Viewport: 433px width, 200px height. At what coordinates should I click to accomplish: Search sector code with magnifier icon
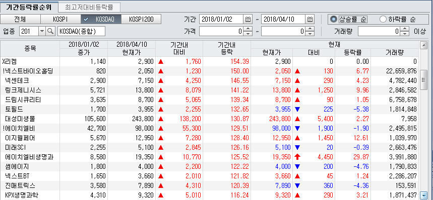(50, 31)
